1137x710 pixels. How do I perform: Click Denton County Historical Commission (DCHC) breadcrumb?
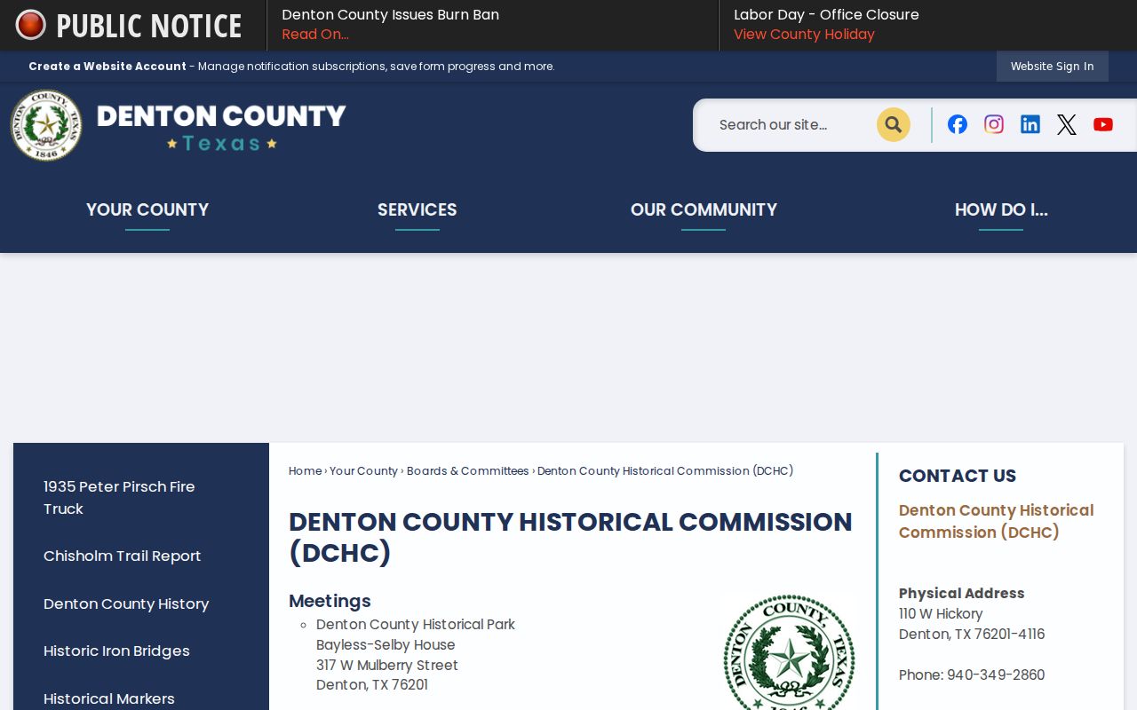665,471
